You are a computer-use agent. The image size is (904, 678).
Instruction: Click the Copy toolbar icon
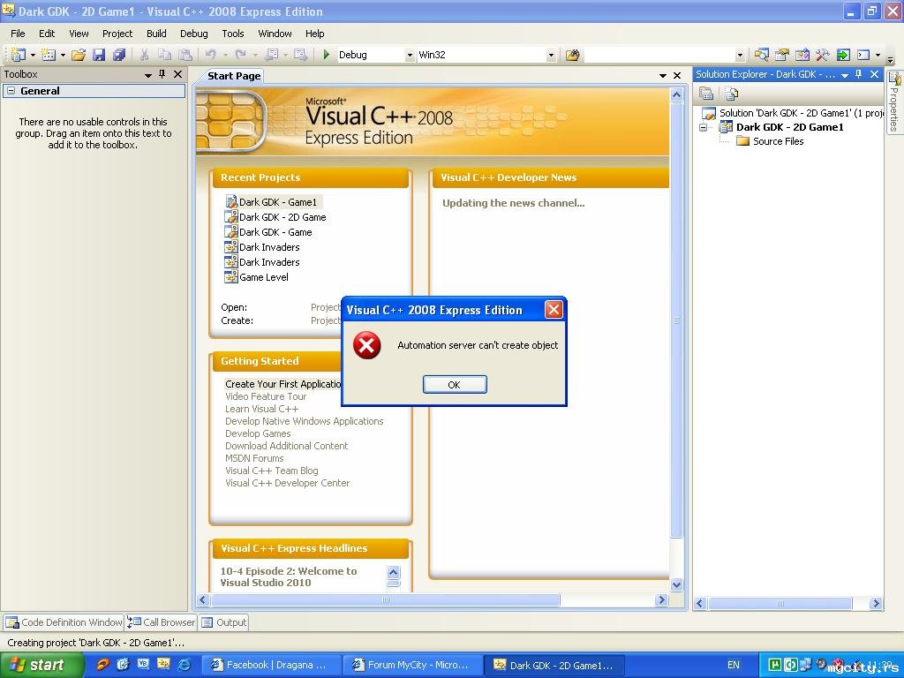[x=165, y=55]
